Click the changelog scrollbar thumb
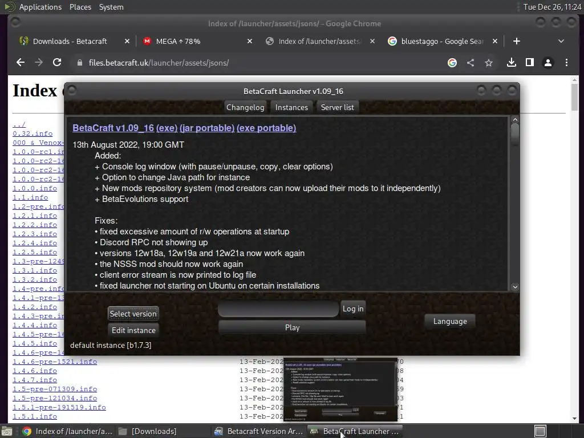This screenshot has height=438, width=584. (515, 135)
